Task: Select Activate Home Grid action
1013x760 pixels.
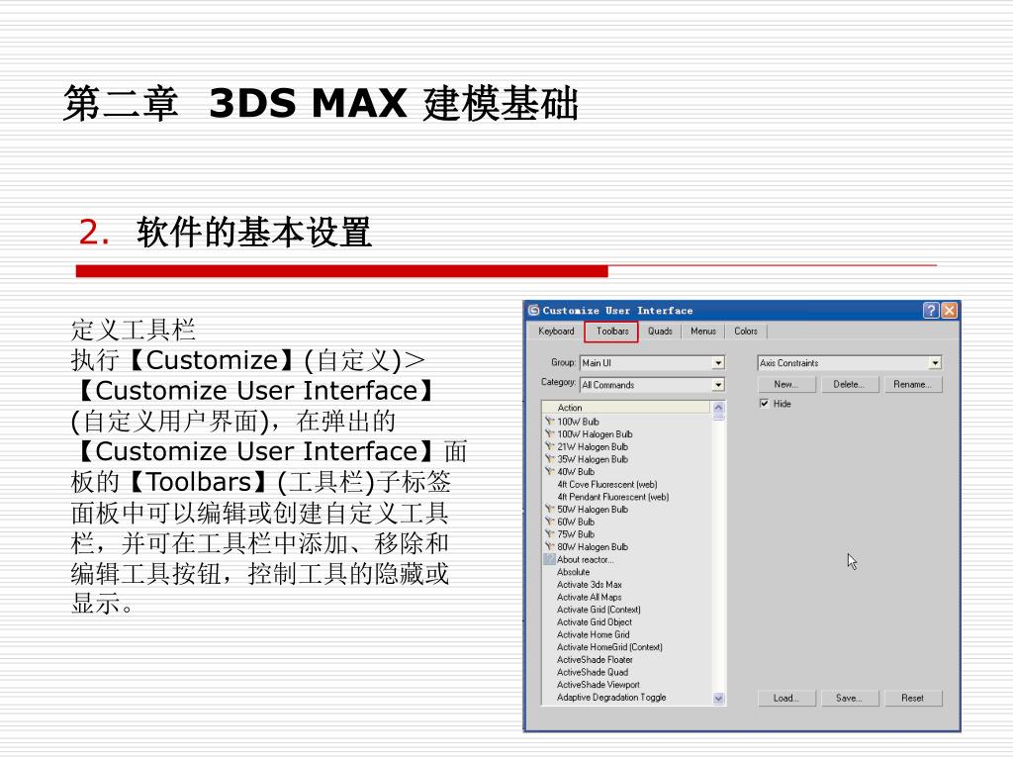Action: [594, 634]
